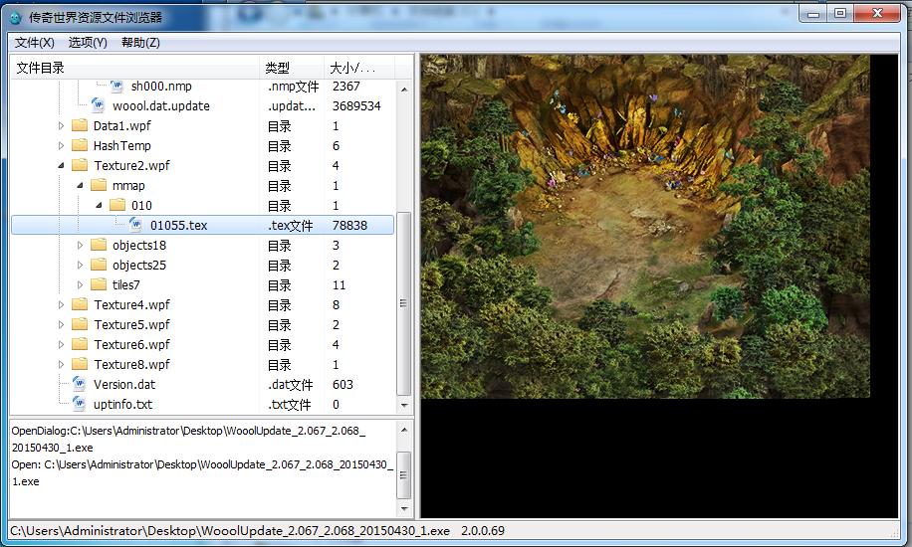
Task: Click the 78838 size value
Action: pyautogui.click(x=349, y=225)
